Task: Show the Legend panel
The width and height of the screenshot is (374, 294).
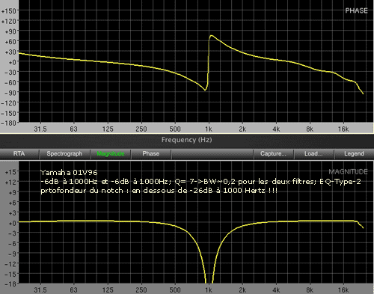Action: (354, 154)
